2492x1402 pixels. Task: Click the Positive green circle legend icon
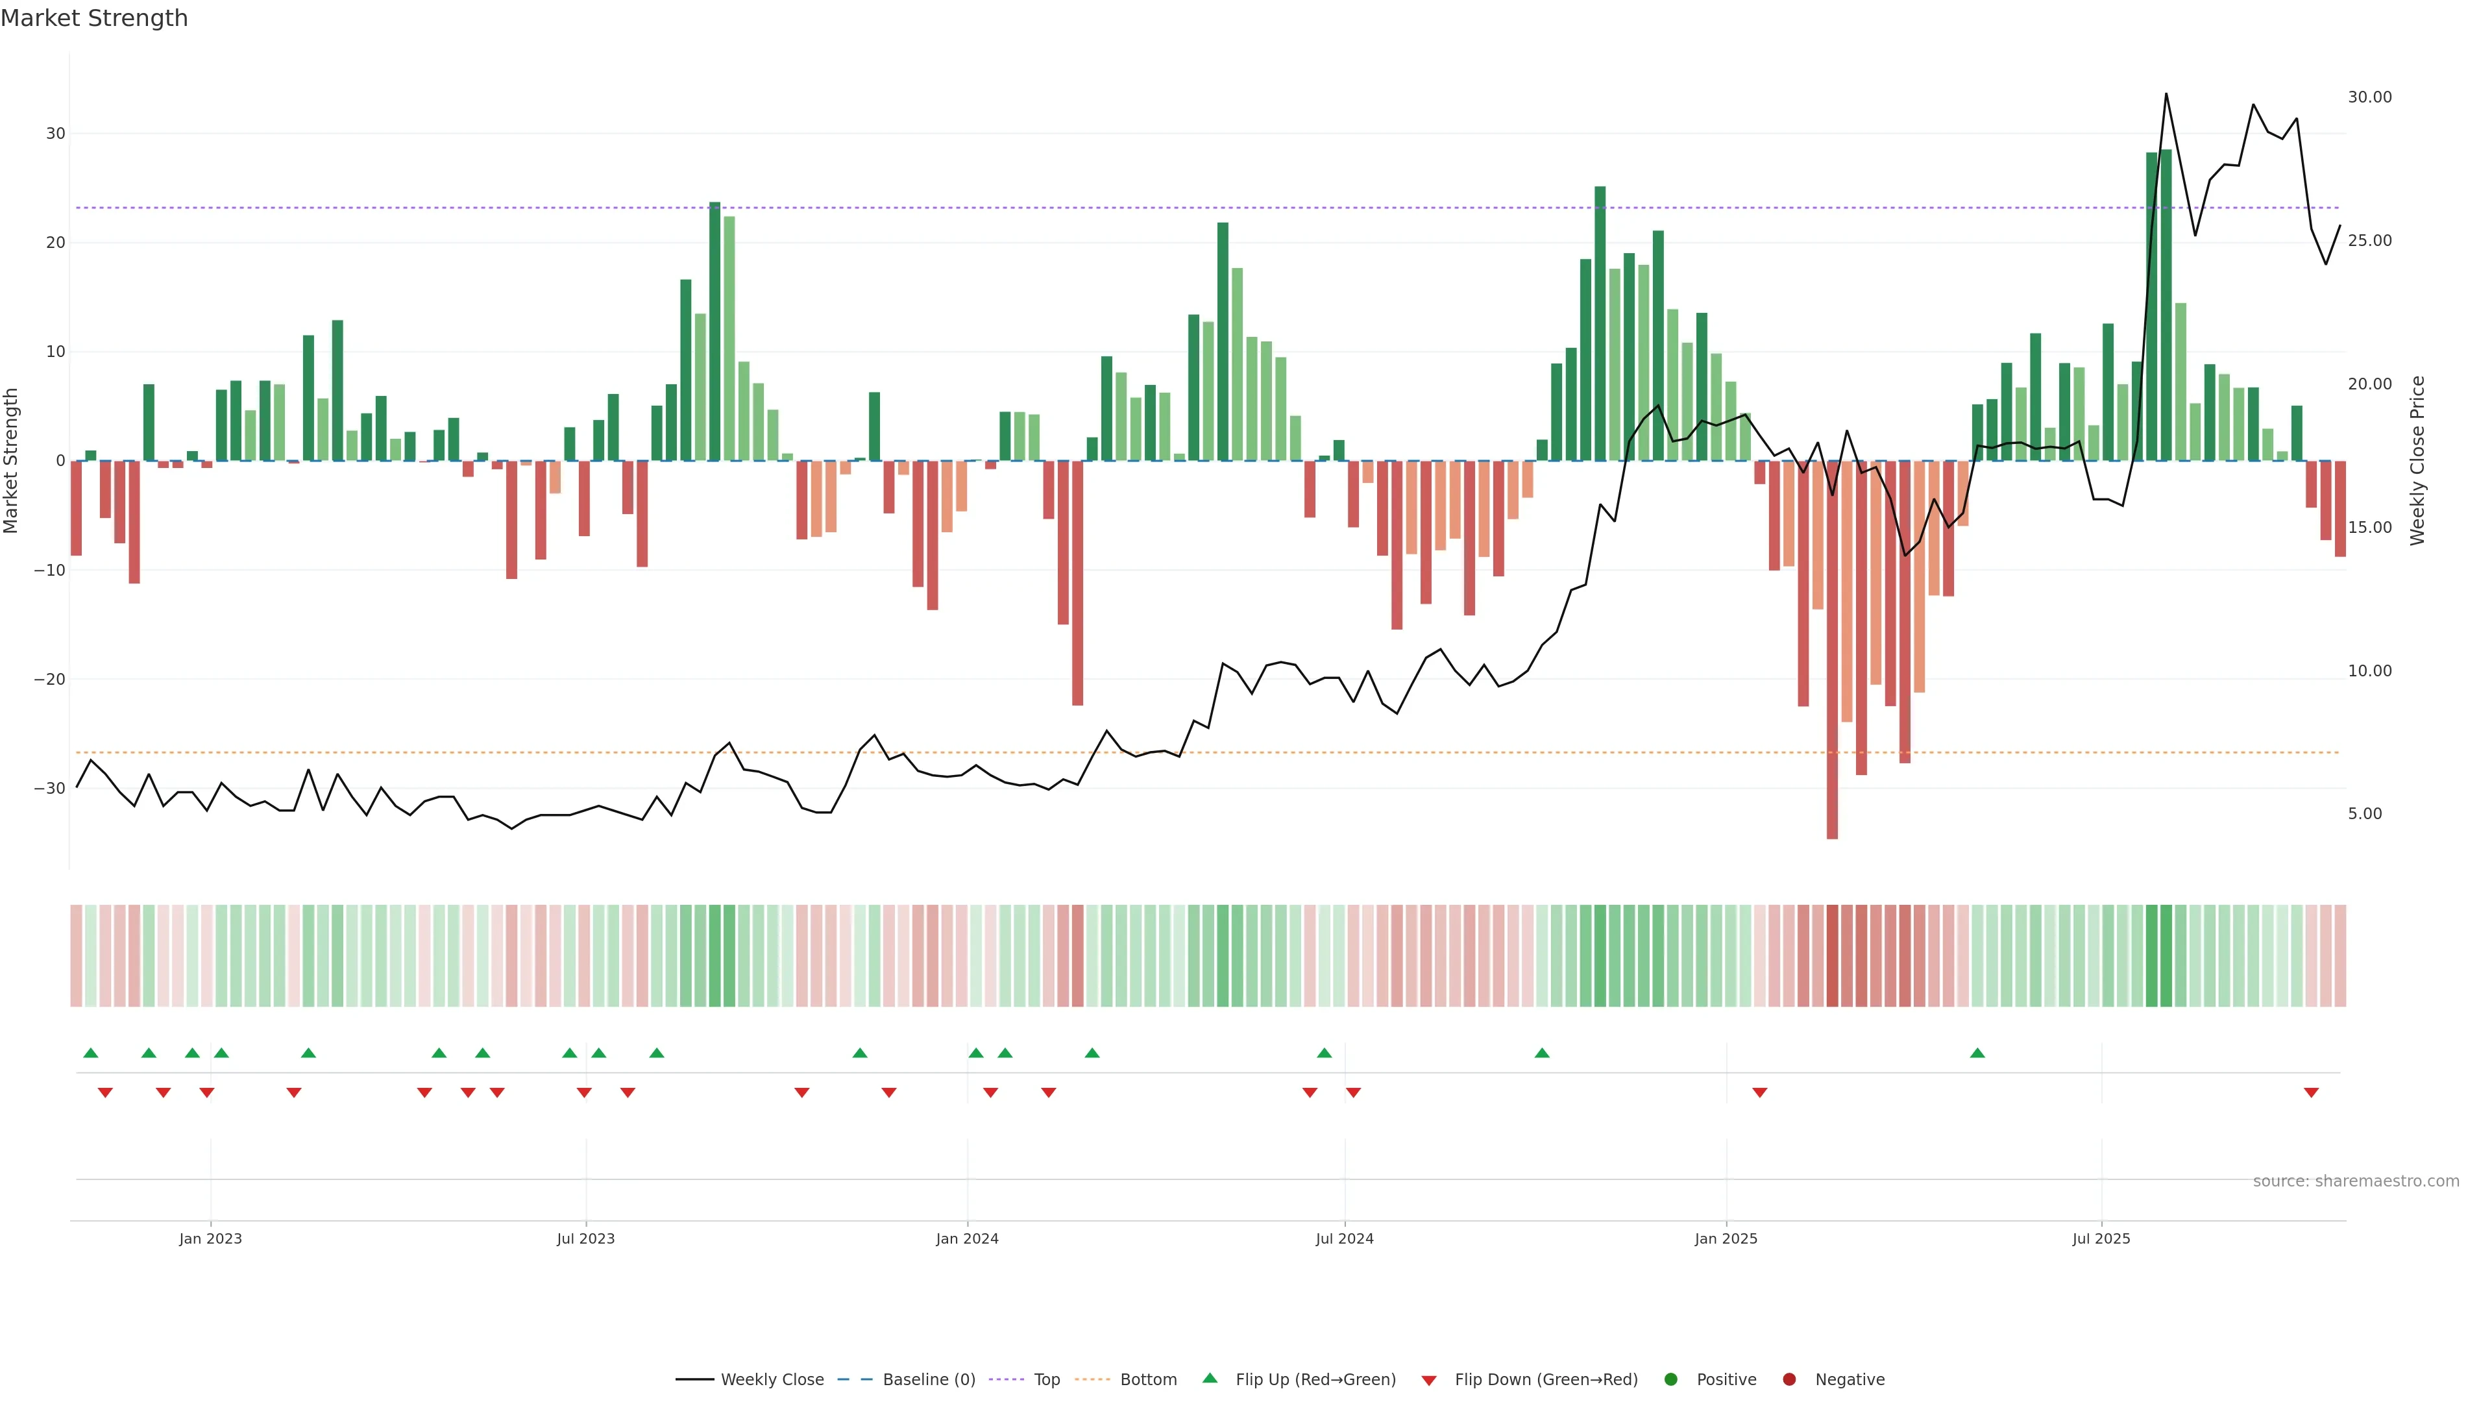pyautogui.click(x=1670, y=1380)
